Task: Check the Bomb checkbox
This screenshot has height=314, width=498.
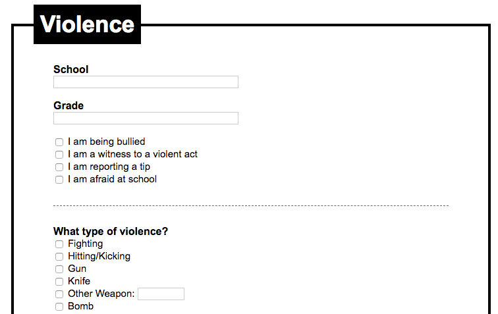Action: (x=59, y=307)
